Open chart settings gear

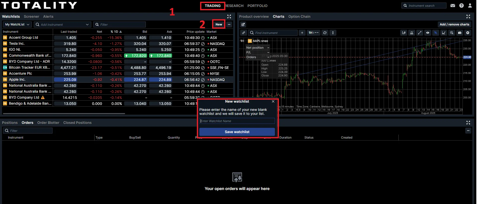pyautogui.click(x=468, y=33)
